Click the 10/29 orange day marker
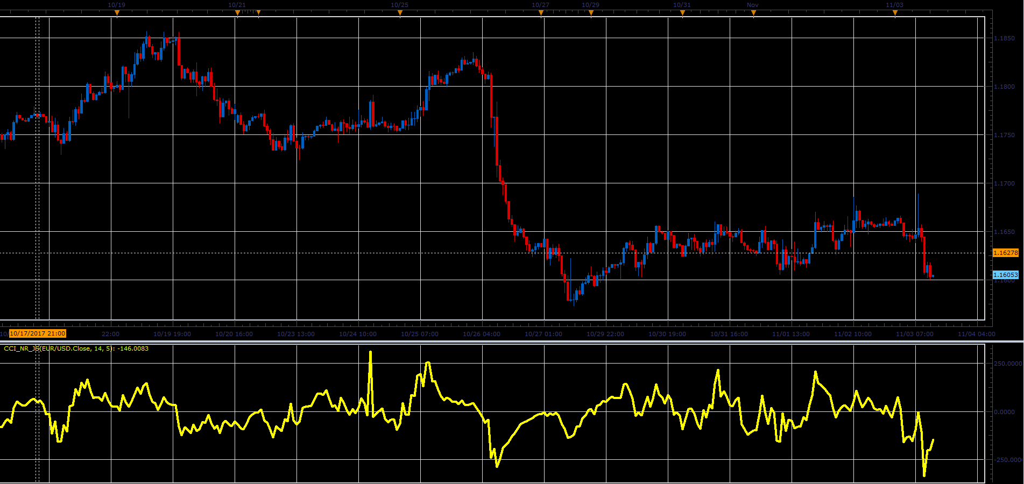Viewport: 1024px width, 484px height. (591, 14)
